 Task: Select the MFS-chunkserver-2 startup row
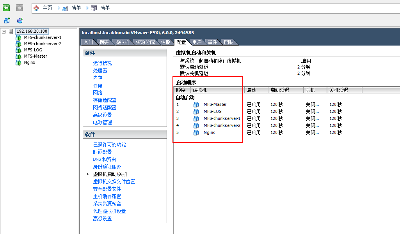coord(222,125)
